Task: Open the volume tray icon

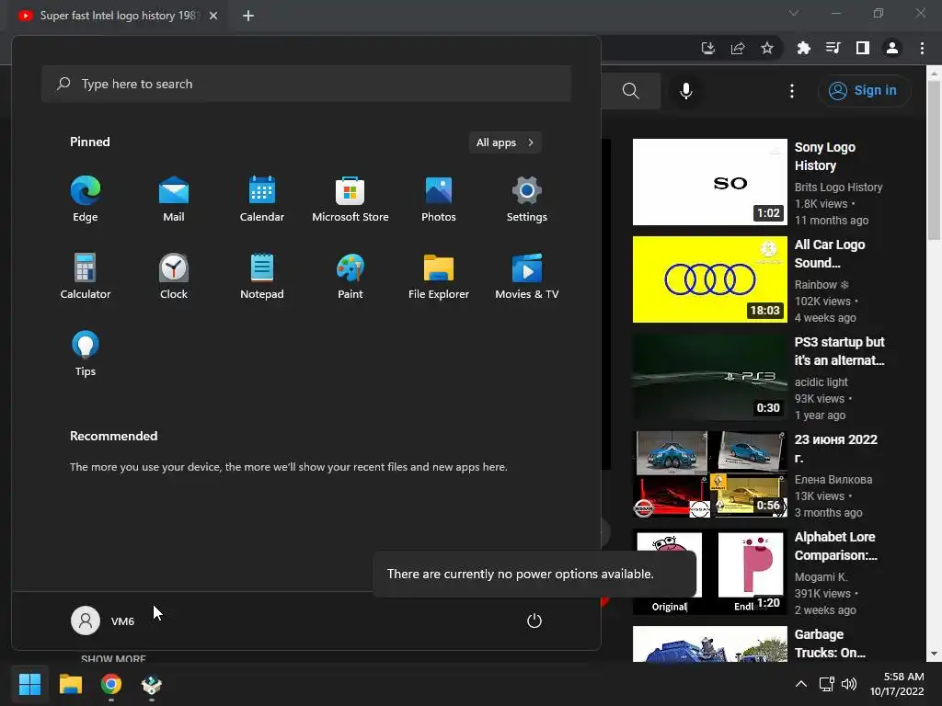Action: tap(849, 684)
